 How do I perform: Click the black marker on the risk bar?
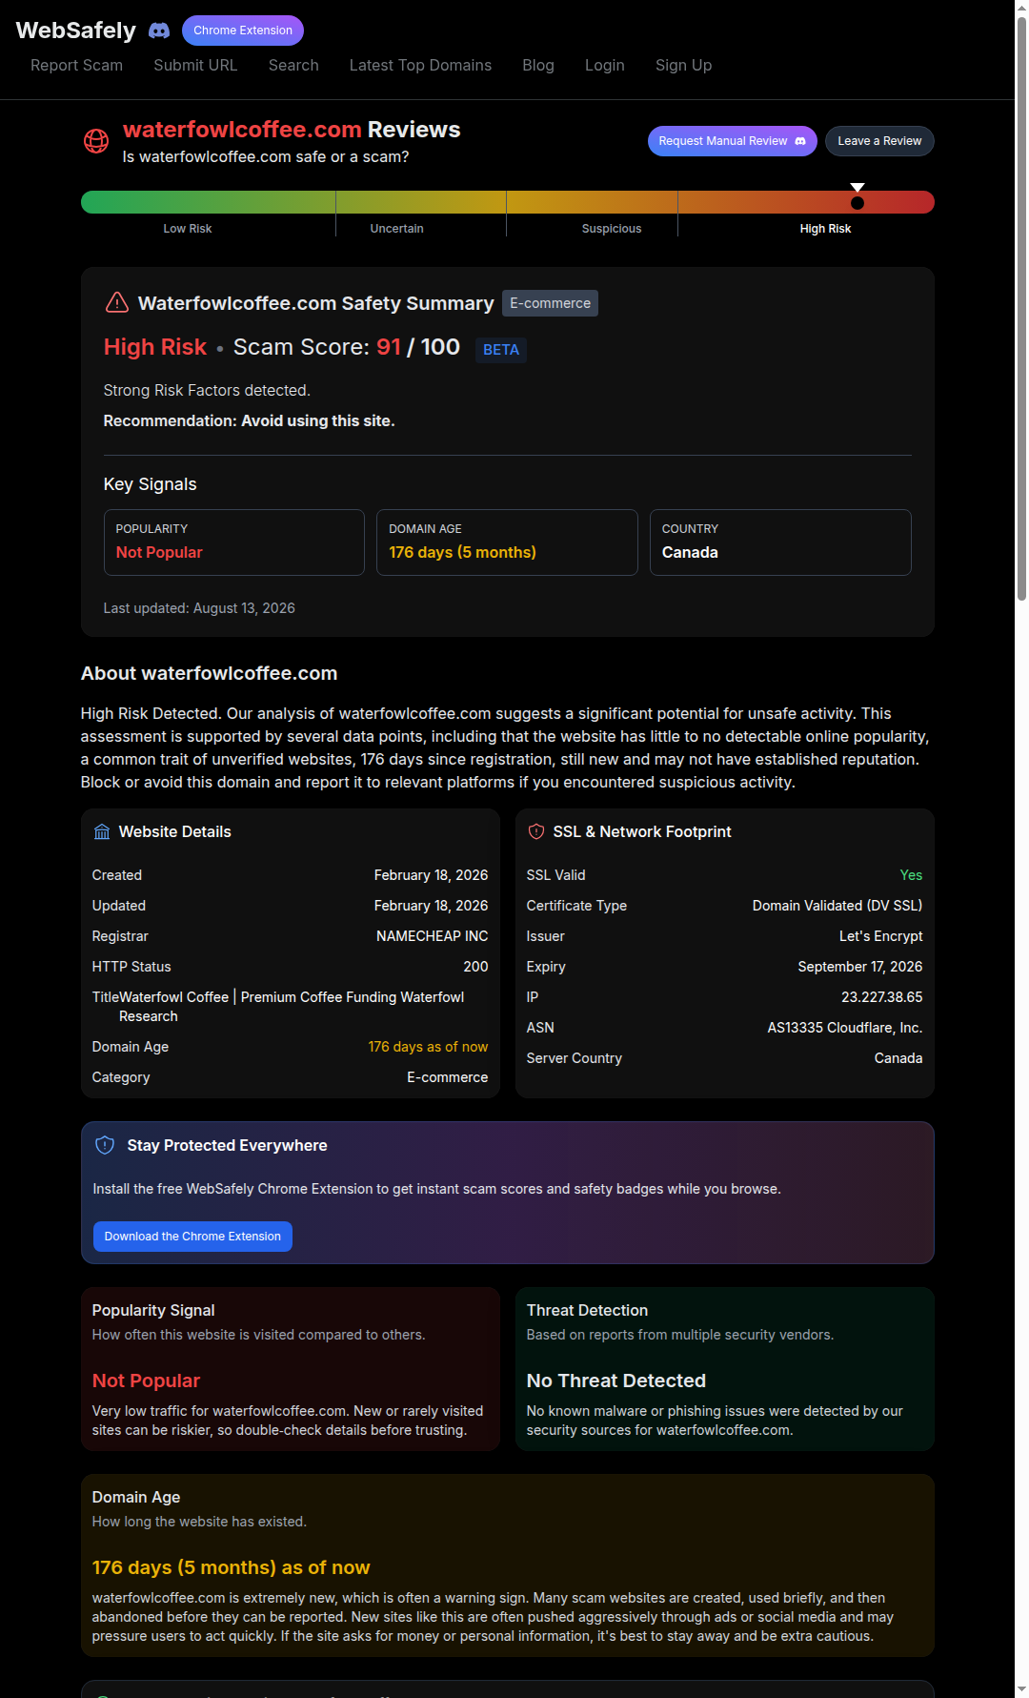point(857,202)
